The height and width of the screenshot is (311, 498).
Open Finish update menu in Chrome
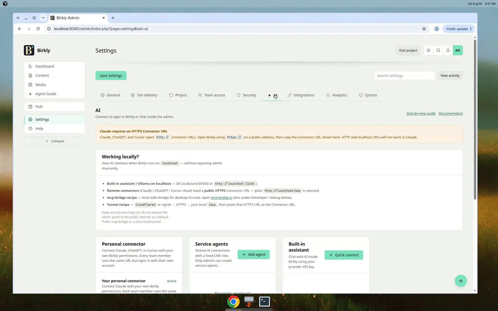click(x=459, y=29)
